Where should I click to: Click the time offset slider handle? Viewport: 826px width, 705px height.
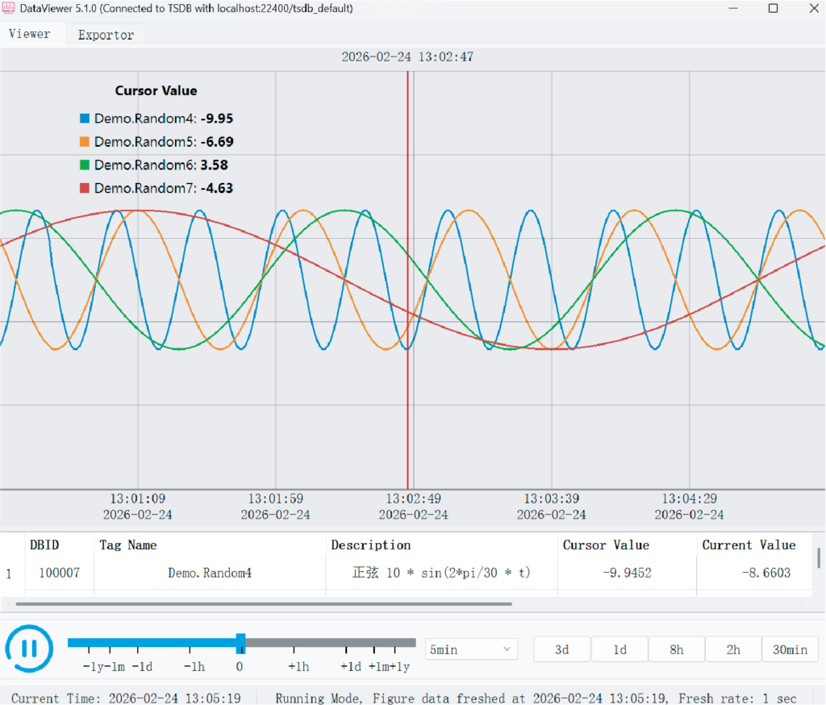click(240, 643)
